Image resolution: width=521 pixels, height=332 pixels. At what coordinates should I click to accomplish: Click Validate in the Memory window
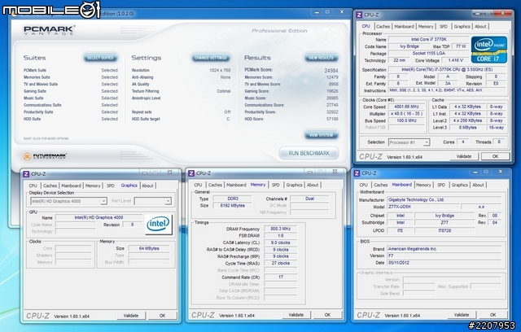point(296,315)
